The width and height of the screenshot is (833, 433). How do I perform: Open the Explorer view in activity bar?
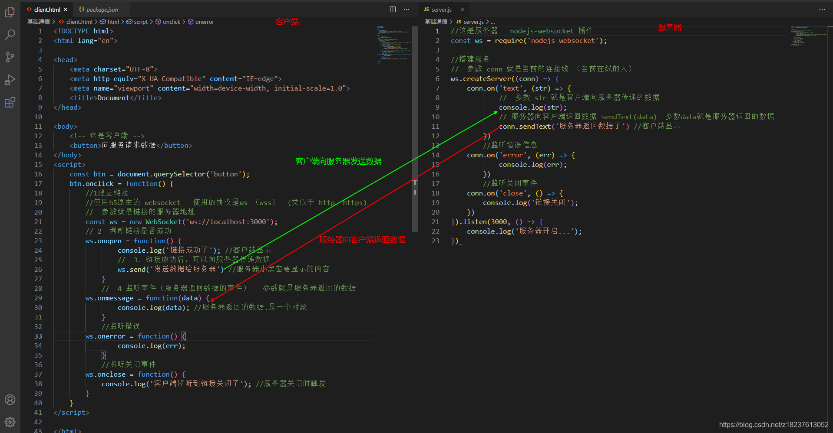pyautogui.click(x=10, y=12)
